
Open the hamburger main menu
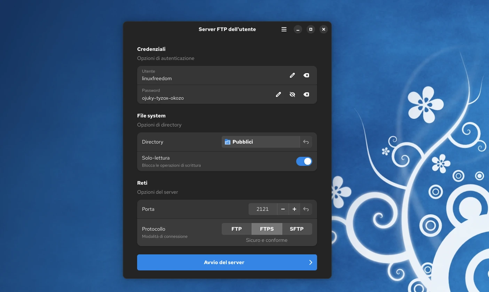(284, 30)
